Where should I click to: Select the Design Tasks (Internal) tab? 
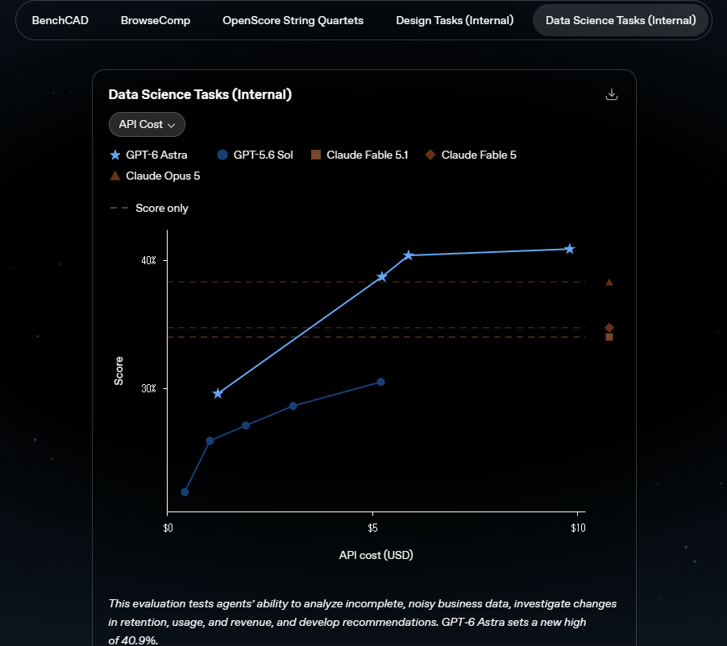click(x=455, y=20)
